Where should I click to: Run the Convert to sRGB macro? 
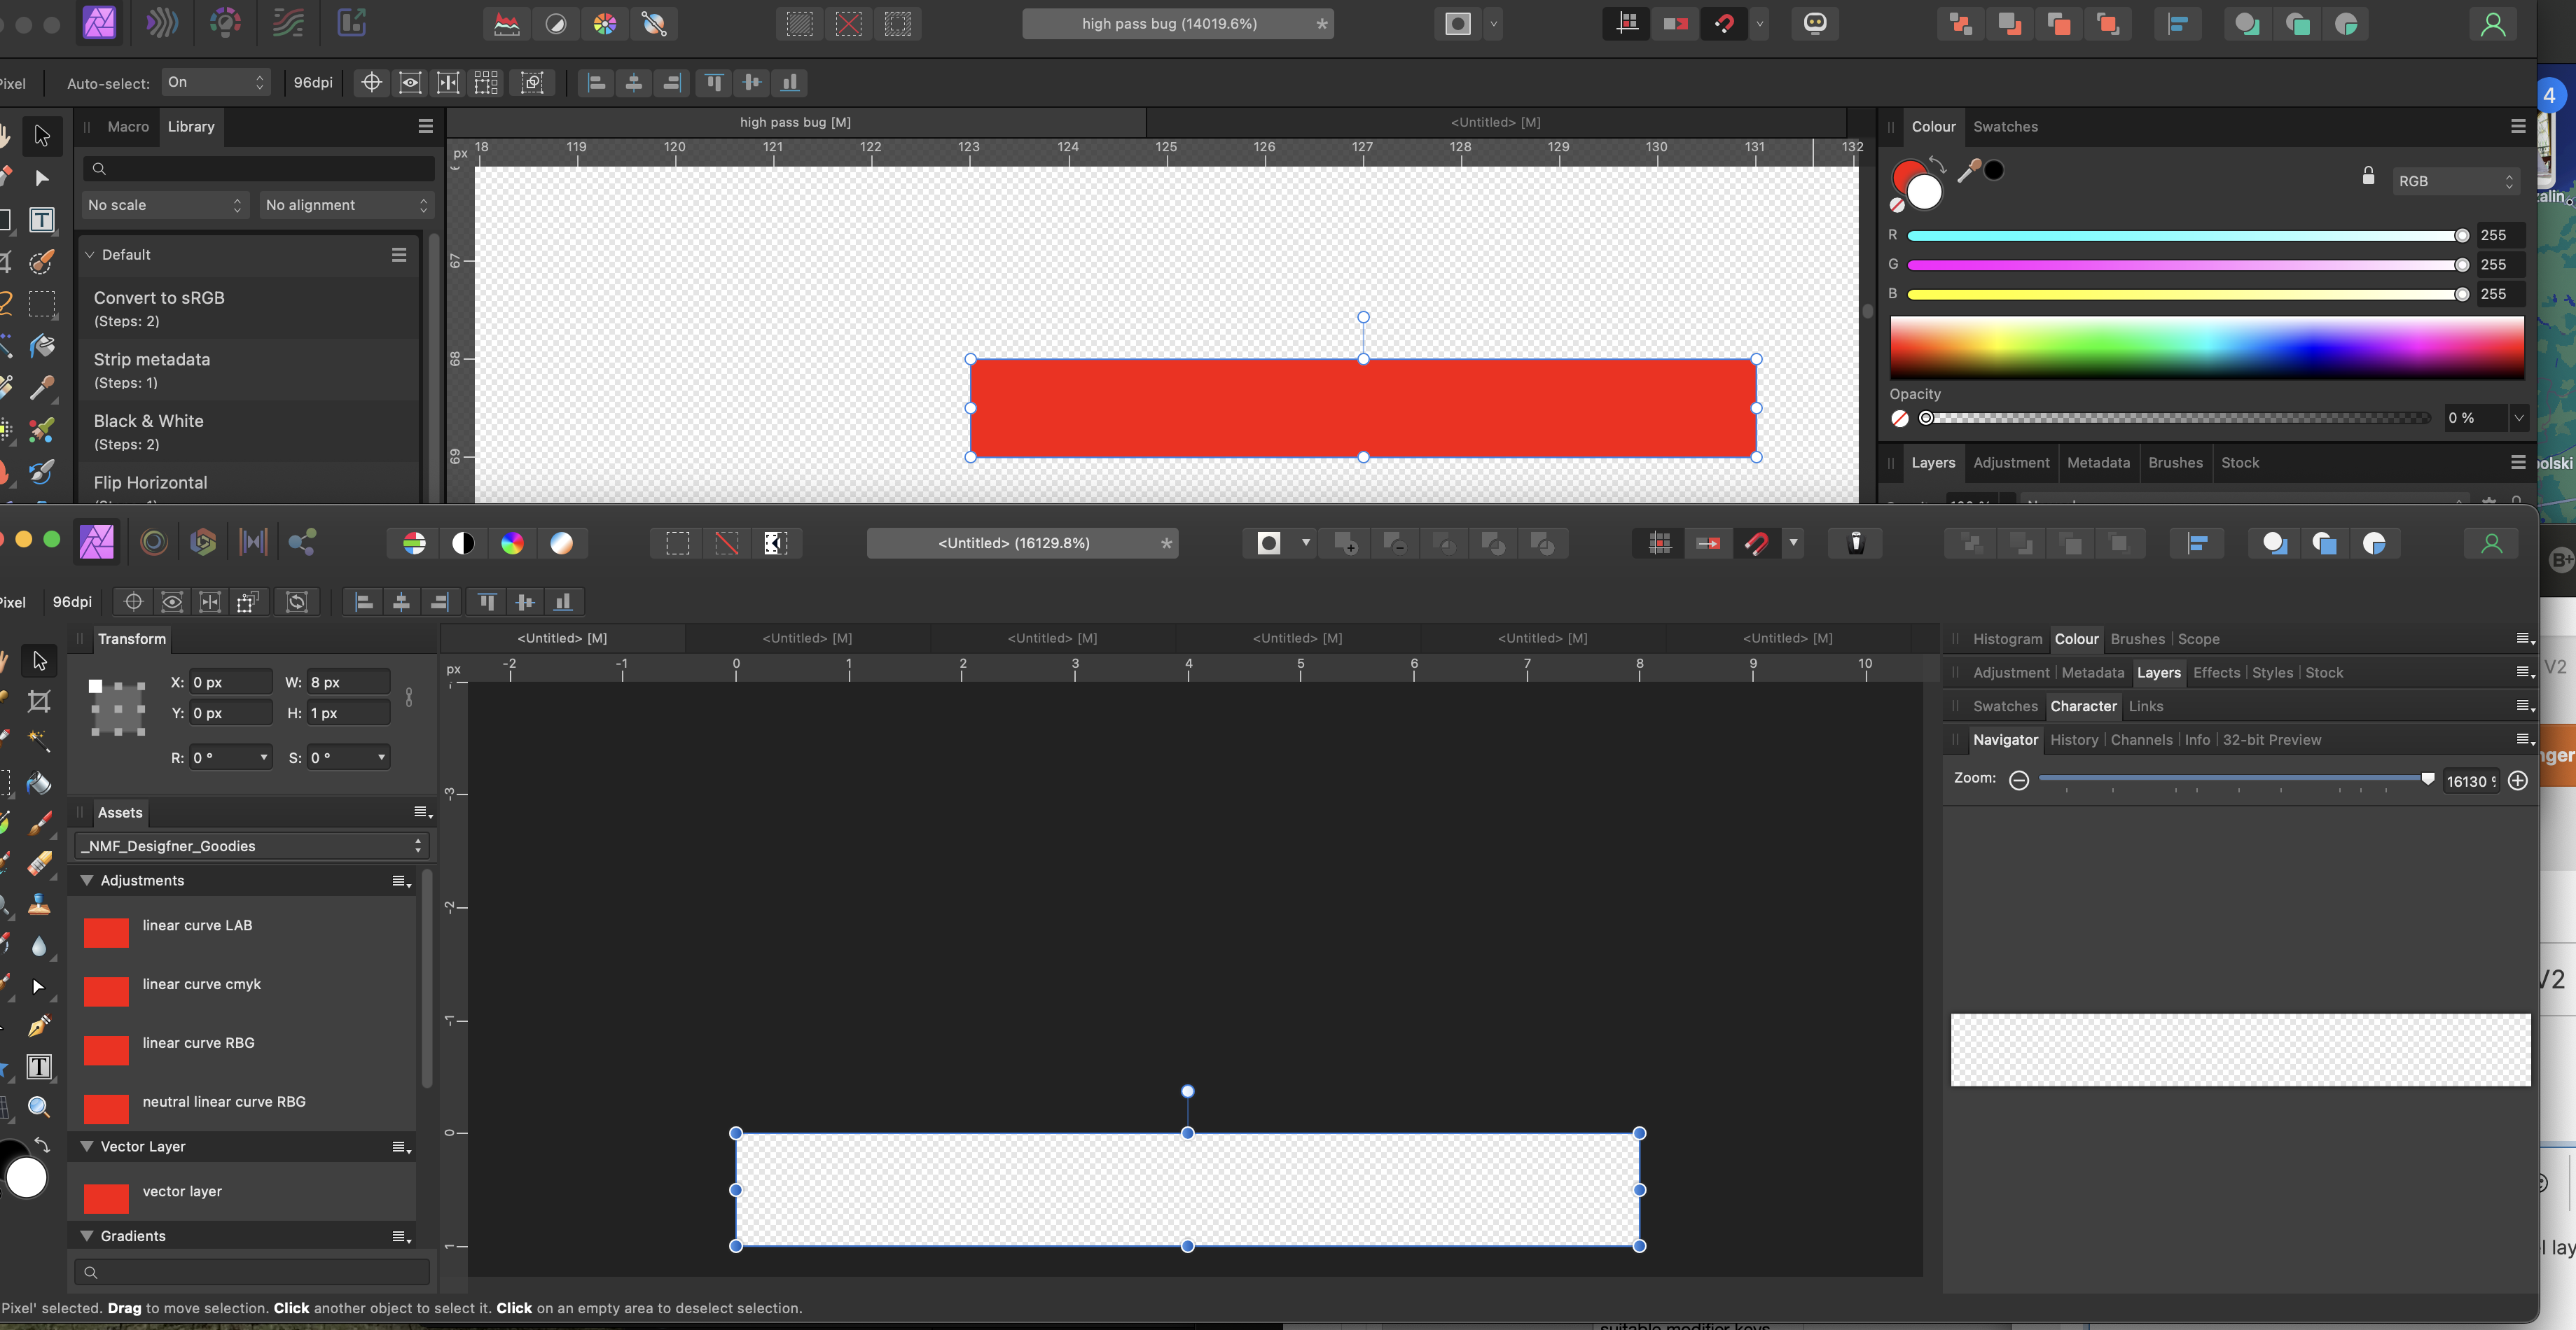click(249, 309)
